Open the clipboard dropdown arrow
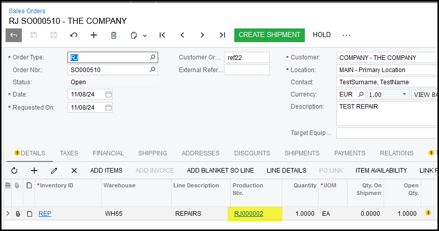This screenshot has width=439, height=231. (x=145, y=36)
